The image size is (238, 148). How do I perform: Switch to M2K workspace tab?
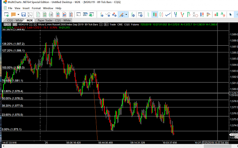[30, 20]
